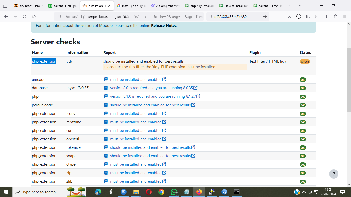Click the Extensions puzzle icon

pos(336,16)
